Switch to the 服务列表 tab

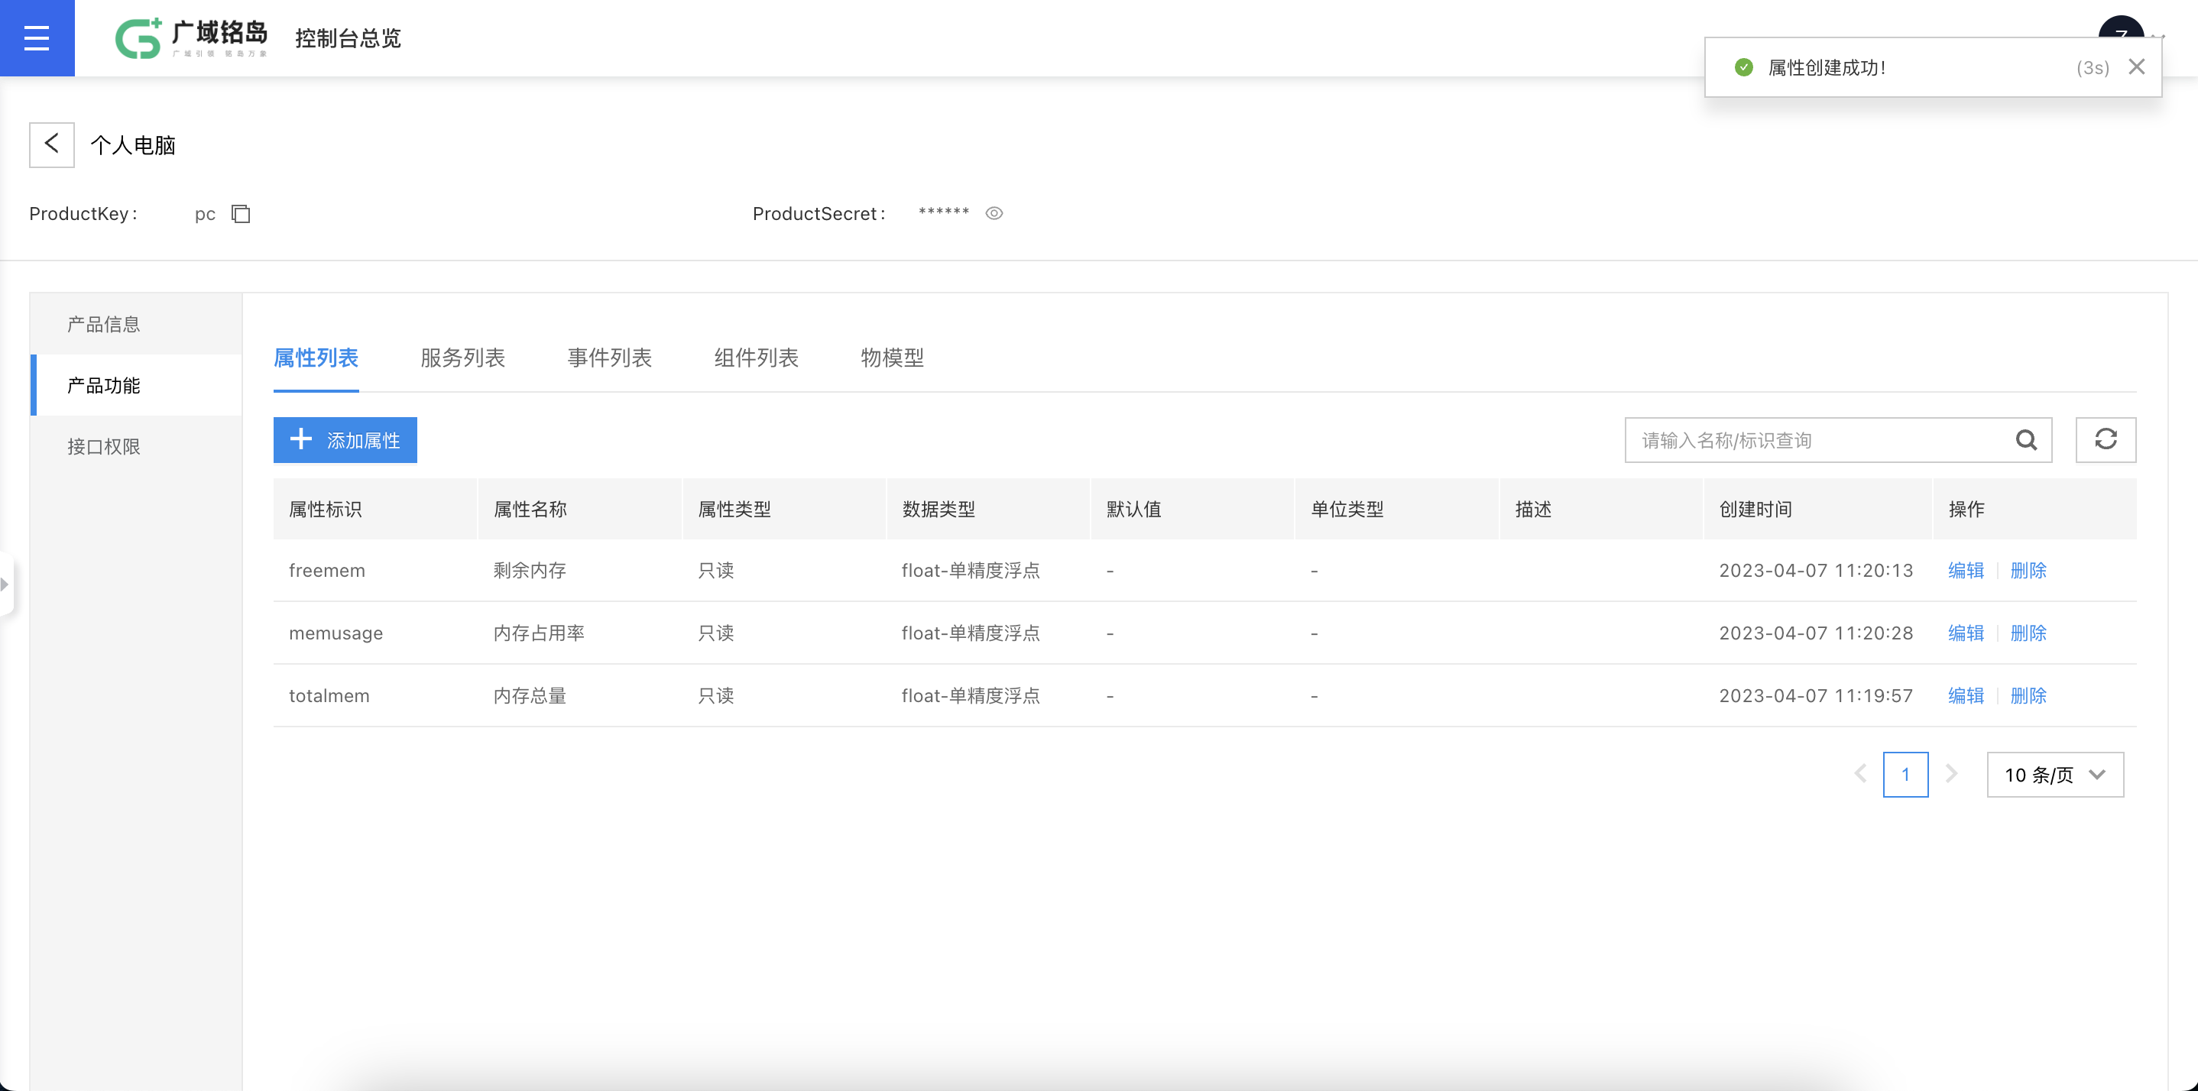[462, 358]
